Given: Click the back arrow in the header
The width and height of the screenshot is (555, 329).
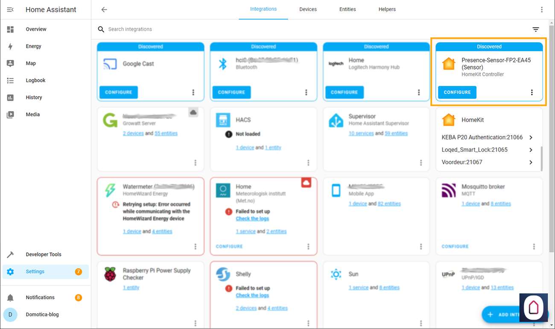Looking at the screenshot, I should (104, 9).
